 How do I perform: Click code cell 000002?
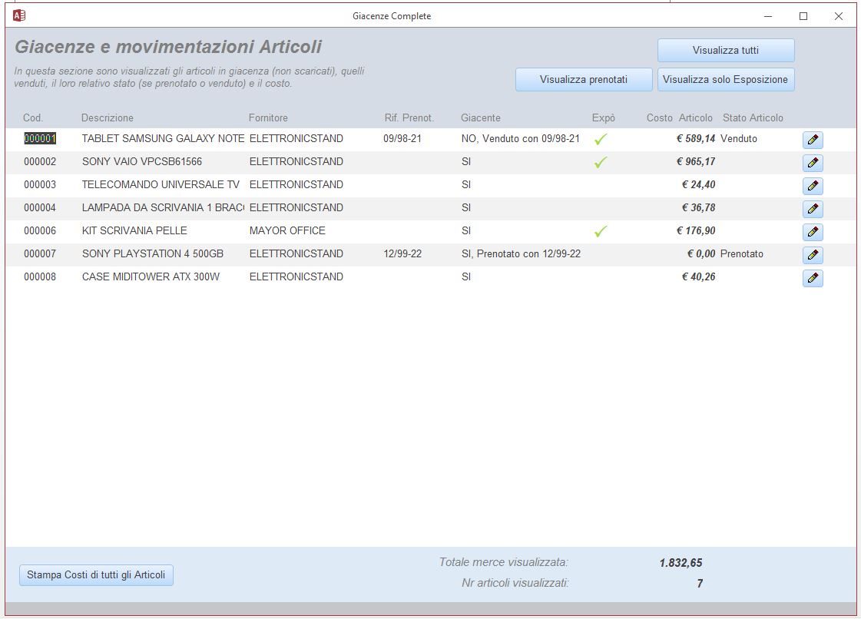point(39,161)
